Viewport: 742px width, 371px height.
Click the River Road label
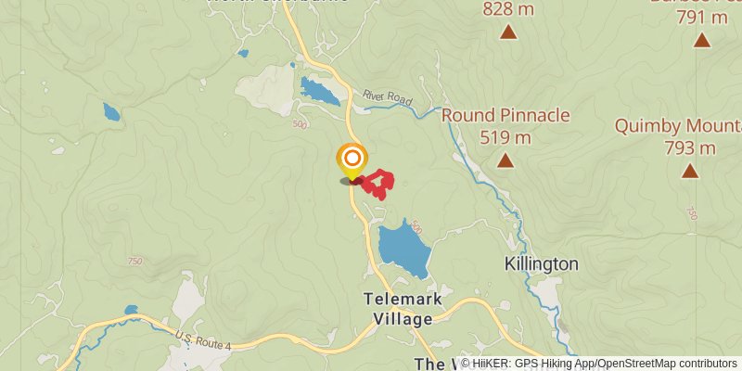click(x=388, y=97)
